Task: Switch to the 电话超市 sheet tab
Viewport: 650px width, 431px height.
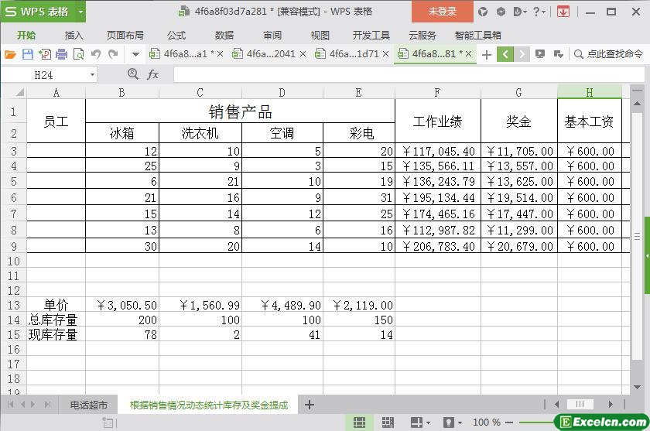Action: [x=89, y=405]
